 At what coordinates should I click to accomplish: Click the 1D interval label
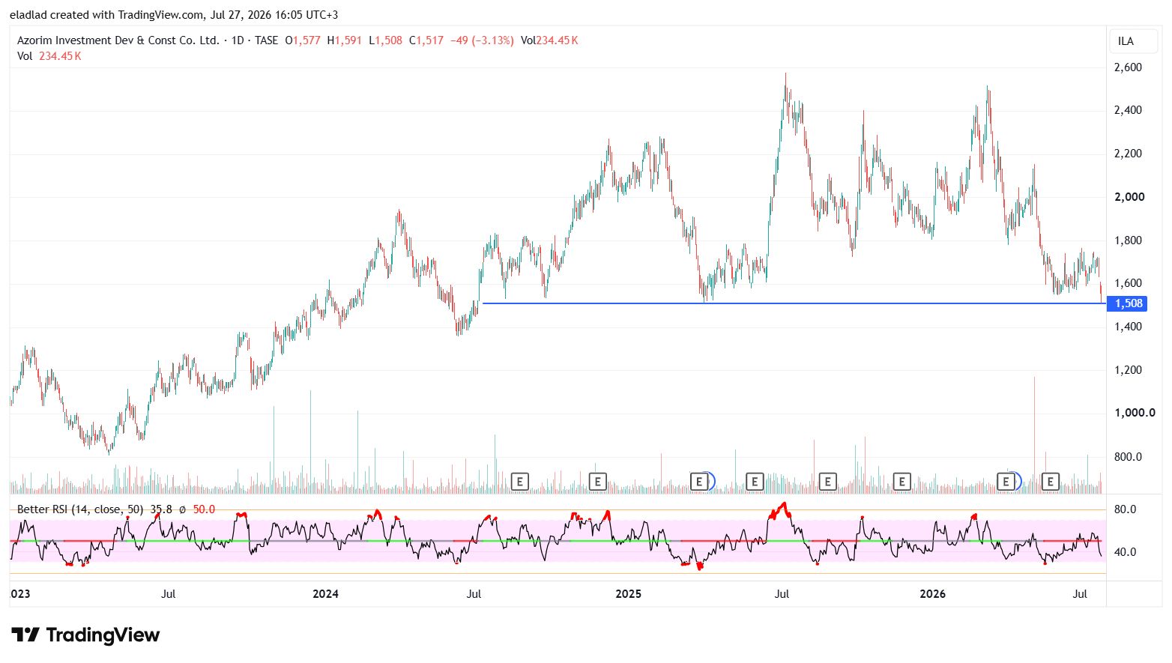pos(238,40)
